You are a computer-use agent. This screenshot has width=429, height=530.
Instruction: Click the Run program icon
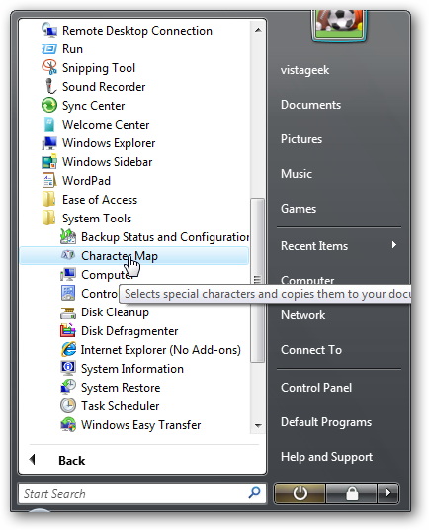pyautogui.click(x=49, y=49)
